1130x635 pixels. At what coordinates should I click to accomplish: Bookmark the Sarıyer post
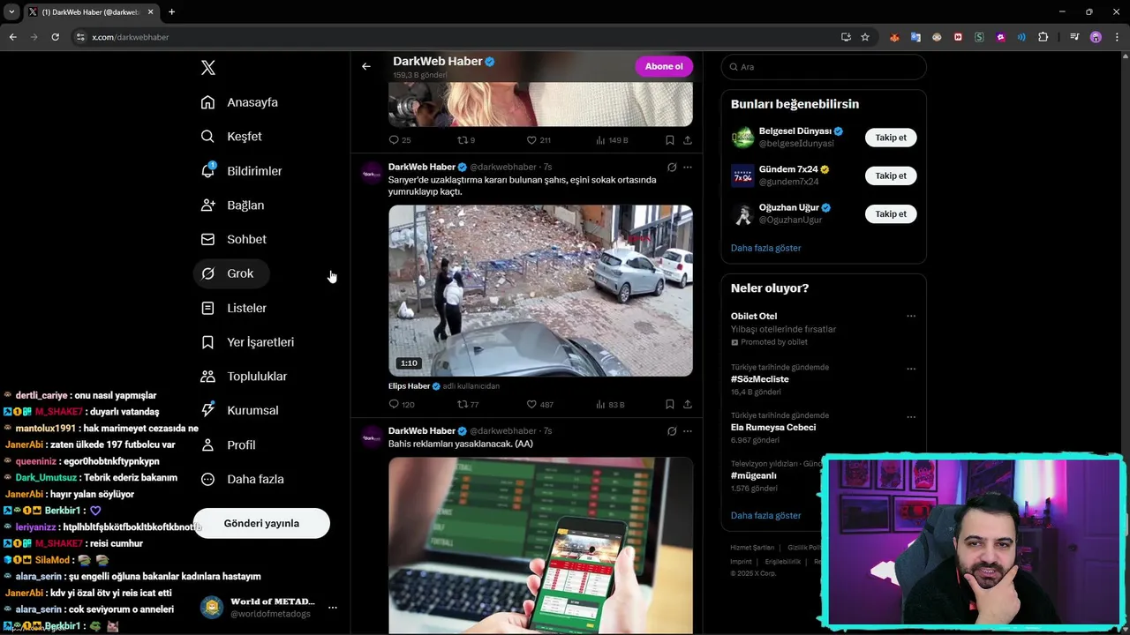670,405
